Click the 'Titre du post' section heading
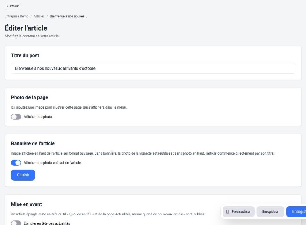The image size is (306, 225). coord(25,55)
